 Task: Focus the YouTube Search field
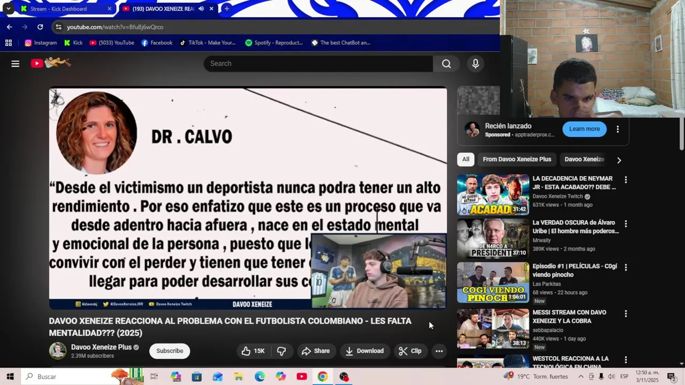pyautogui.click(x=318, y=64)
